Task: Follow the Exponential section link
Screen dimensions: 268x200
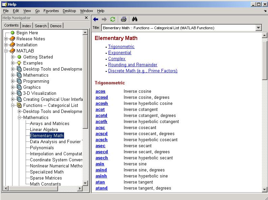Action: pyautogui.click(x=120, y=53)
